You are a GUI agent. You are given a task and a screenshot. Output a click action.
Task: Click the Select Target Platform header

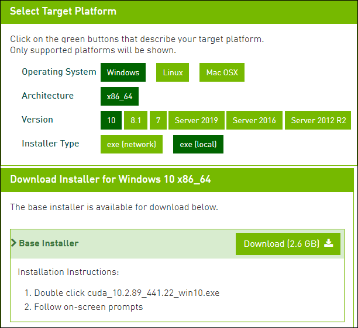pyautogui.click(x=63, y=12)
